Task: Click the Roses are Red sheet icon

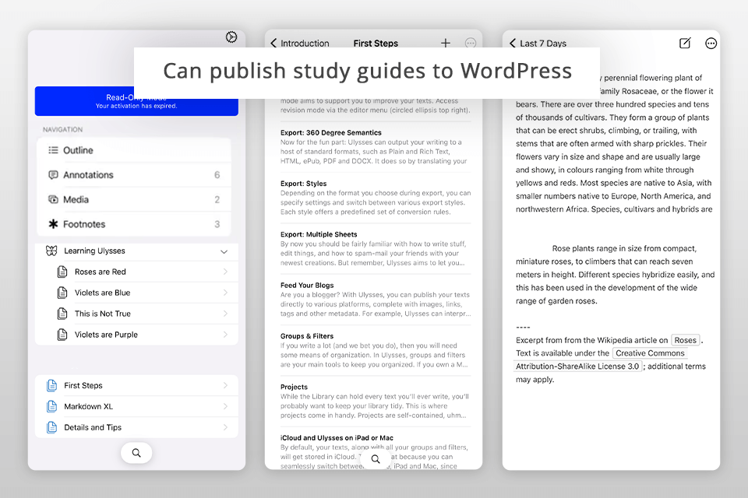Action: pos(62,272)
